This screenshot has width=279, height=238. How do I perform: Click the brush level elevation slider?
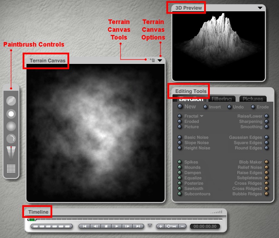(x=11, y=153)
